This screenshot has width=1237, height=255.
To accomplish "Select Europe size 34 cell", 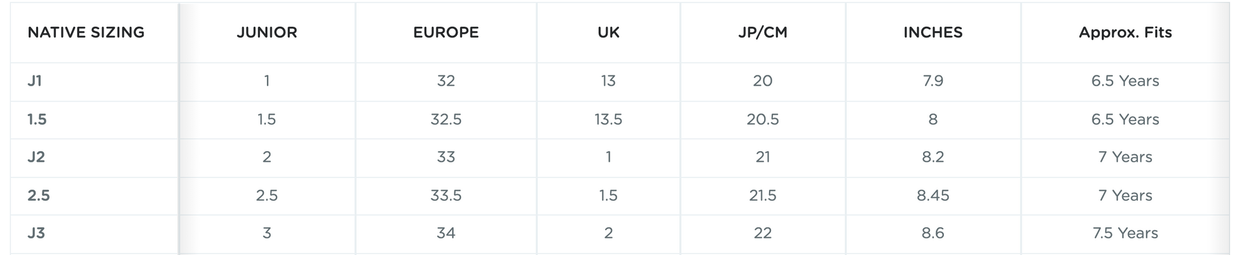I will [x=446, y=233].
